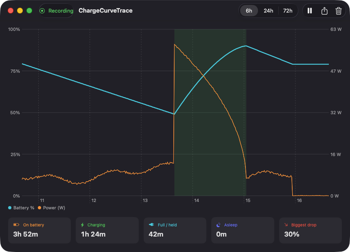Screen dimensions: 350x252
Task: Click the 14 hour tick label
Action: (197, 200)
